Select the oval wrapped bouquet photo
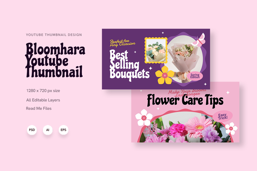 pyautogui.click(x=185, y=59)
